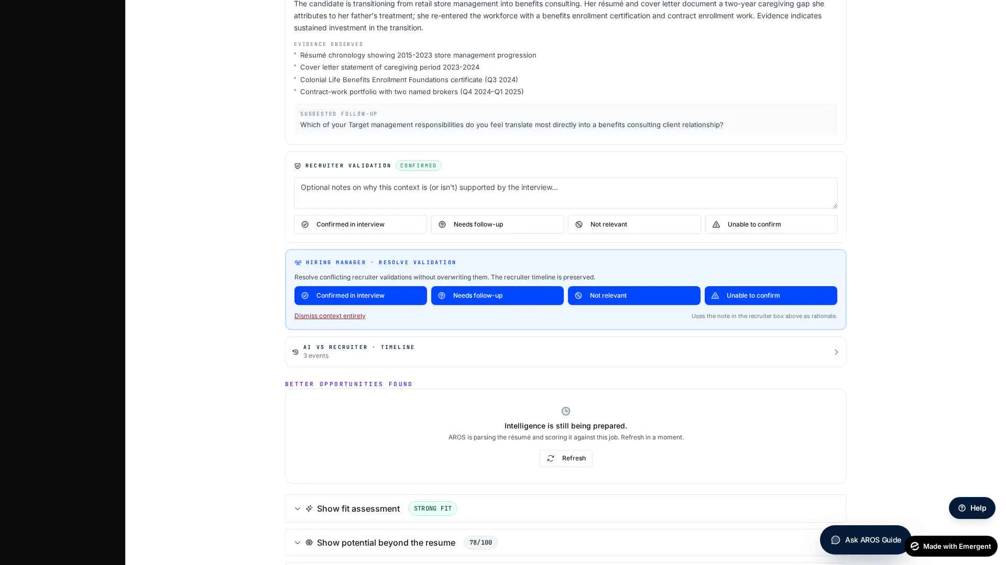Image resolution: width=1006 pixels, height=565 pixels.
Task: Click the icon beside Show potential beyond the resume
Action: tap(309, 543)
